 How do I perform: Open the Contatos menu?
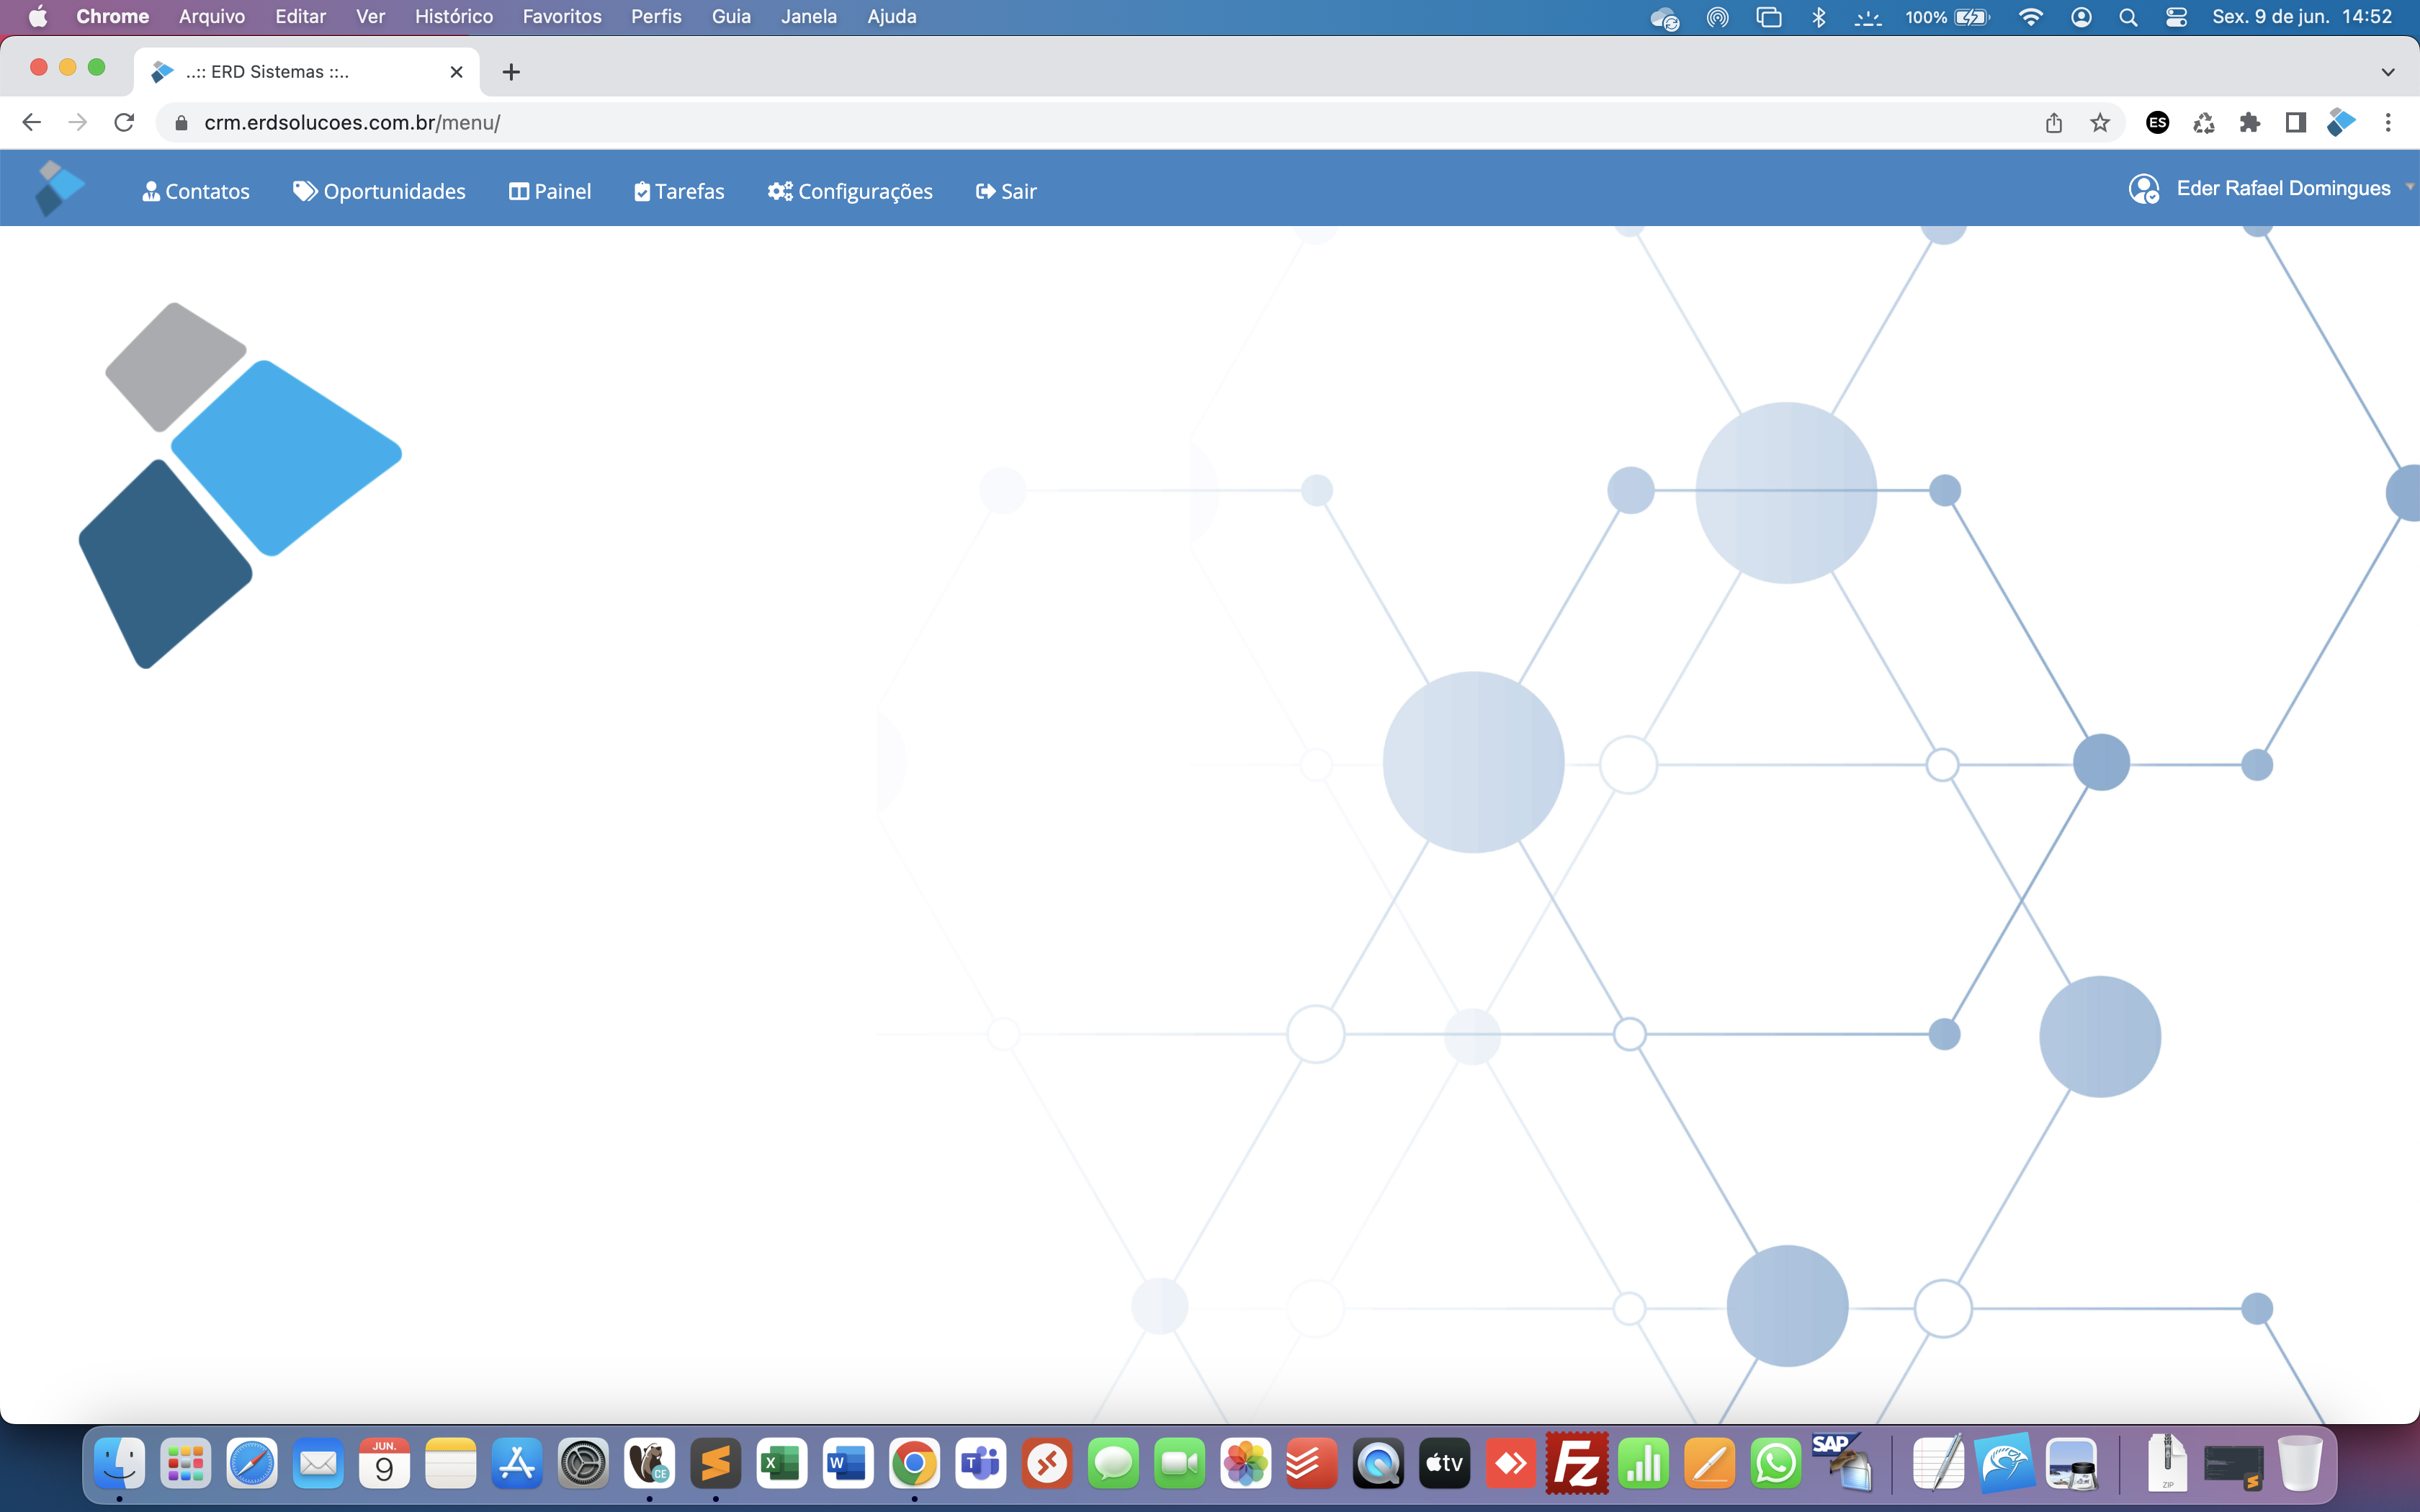coord(196,191)
